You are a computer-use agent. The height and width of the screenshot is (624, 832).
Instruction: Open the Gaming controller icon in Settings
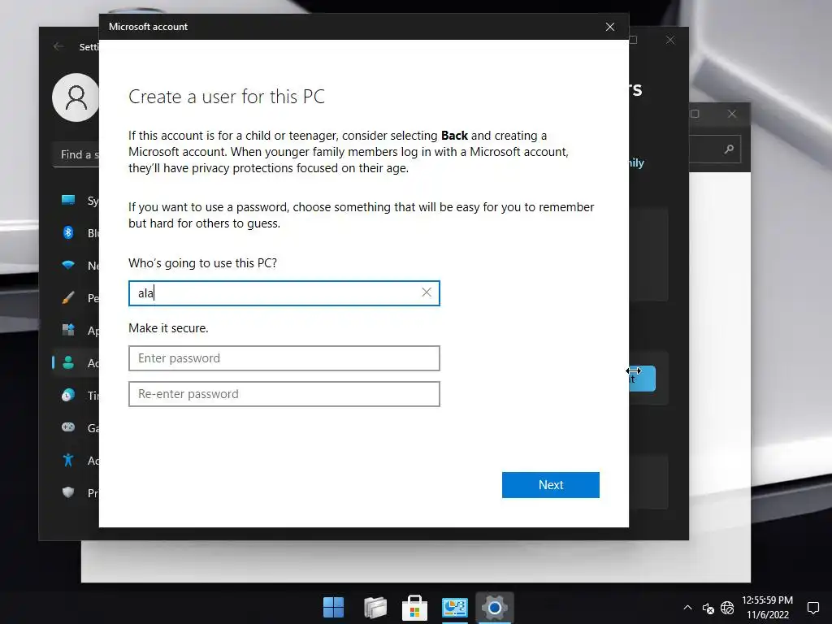pyautogui.click(x=68, y=427)
